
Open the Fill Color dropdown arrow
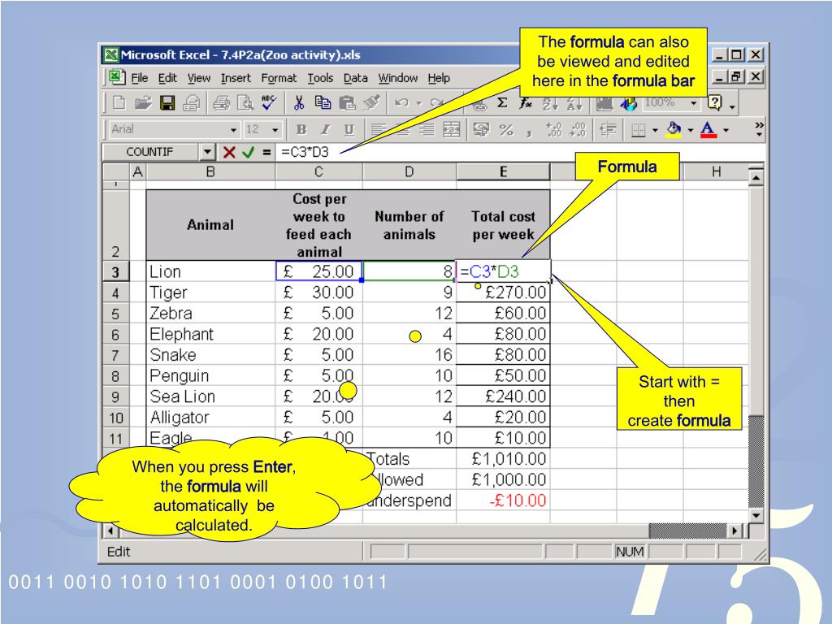coord(691,130)
